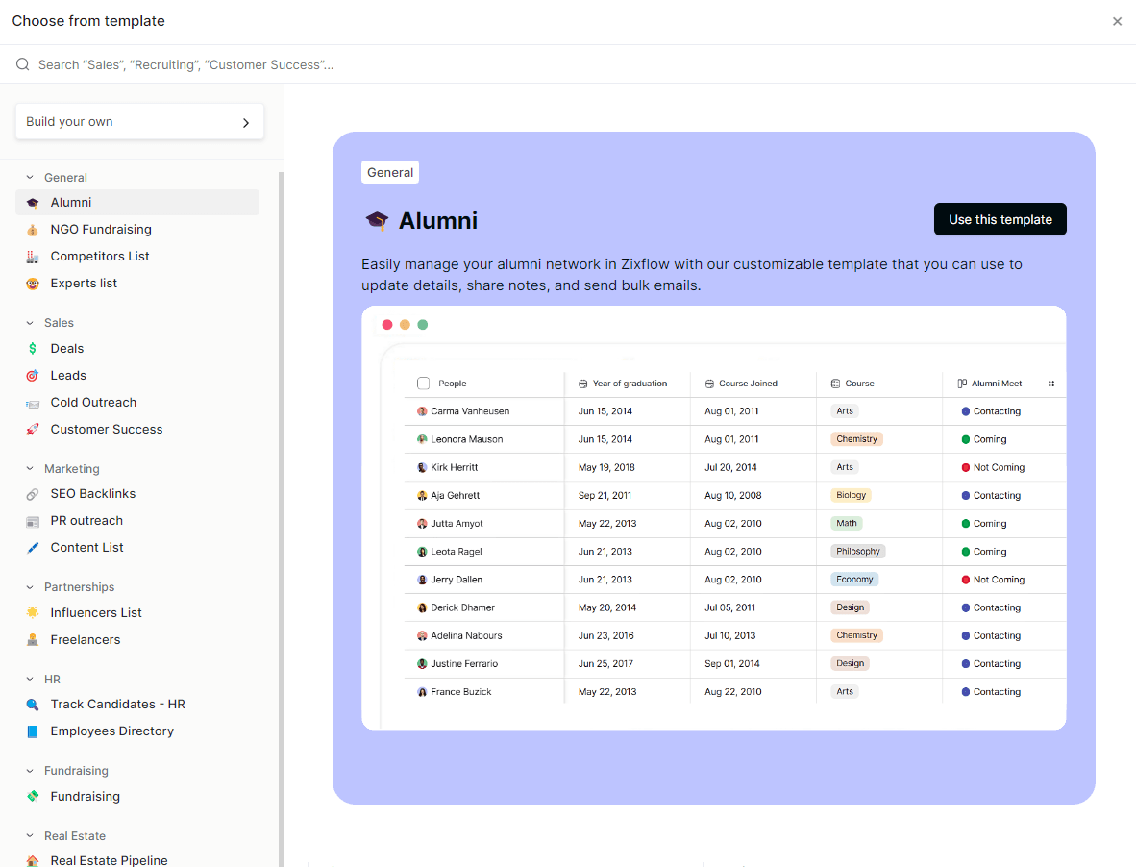Screen dimensions: 1136x867
Task: Open the Competitors List template entry
Action: (100, 256)
